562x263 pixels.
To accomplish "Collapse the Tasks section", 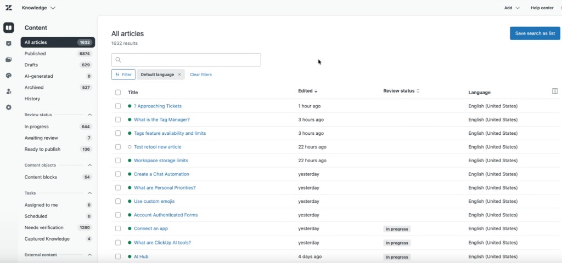I will pos(89,193).
